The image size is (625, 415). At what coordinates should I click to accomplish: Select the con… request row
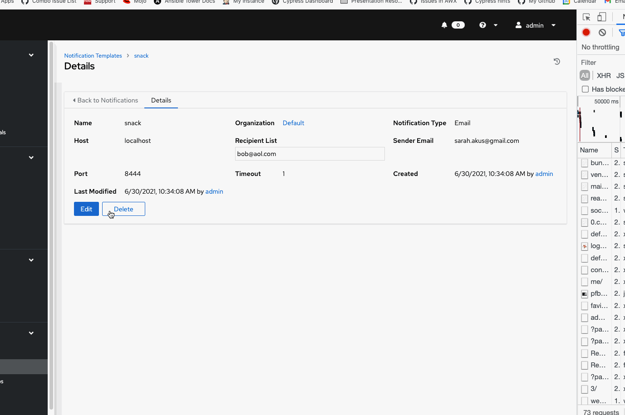point(601,270)
